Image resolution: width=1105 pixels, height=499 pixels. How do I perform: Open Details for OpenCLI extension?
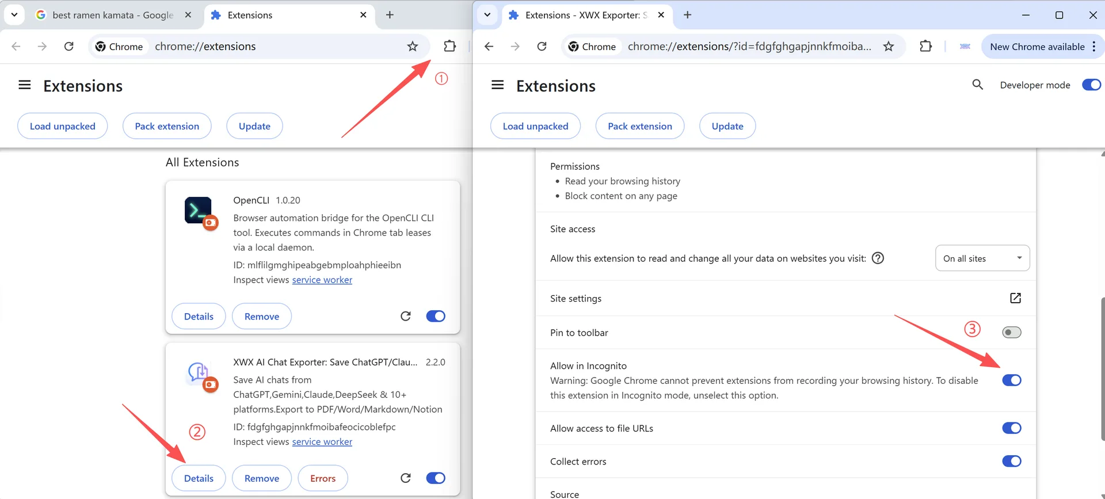click(x=199, y=316)
